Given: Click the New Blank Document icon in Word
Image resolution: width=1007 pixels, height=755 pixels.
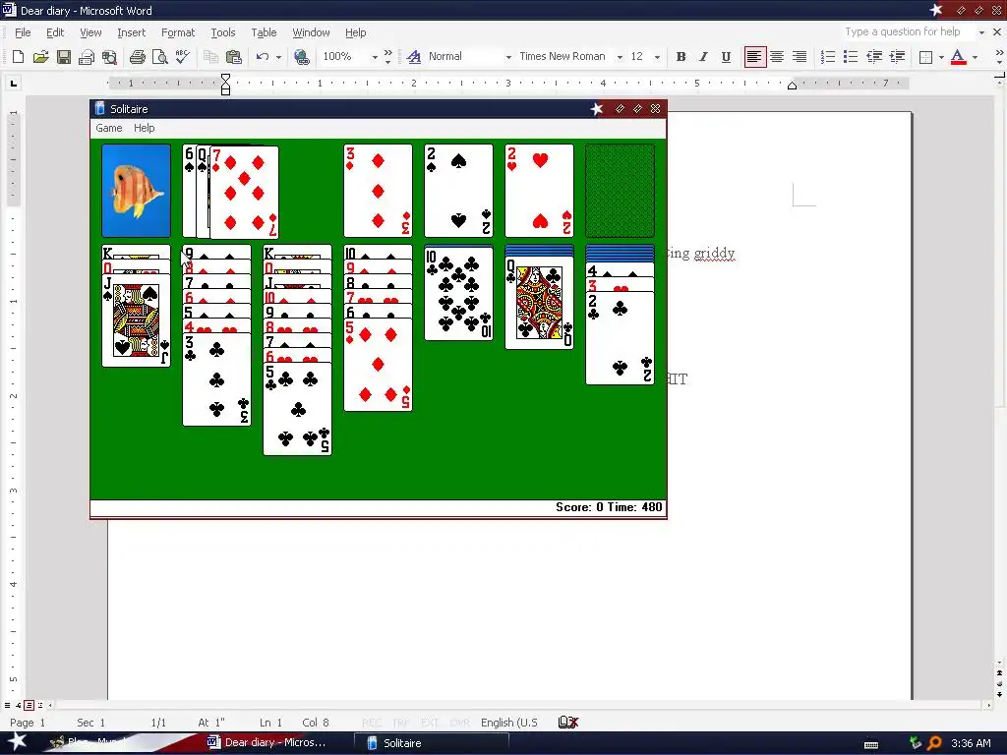Looking at the screenshot, I should tap(18, 56).
